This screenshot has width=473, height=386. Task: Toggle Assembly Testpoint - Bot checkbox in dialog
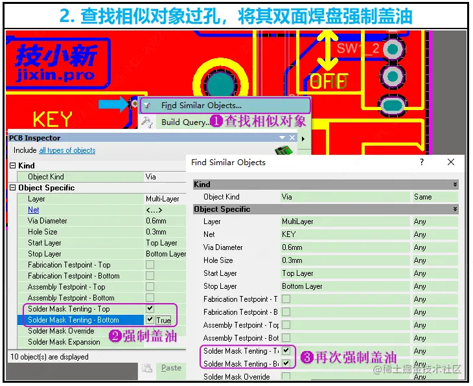point(286,338)
